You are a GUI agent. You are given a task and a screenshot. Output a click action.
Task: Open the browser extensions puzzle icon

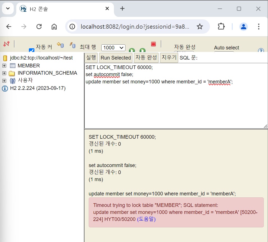[221, 26]
